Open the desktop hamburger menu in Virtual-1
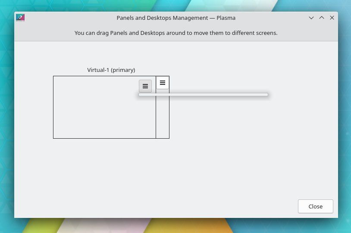The width and height of the screenshot is (351, 233). click(x=145, y=86)
